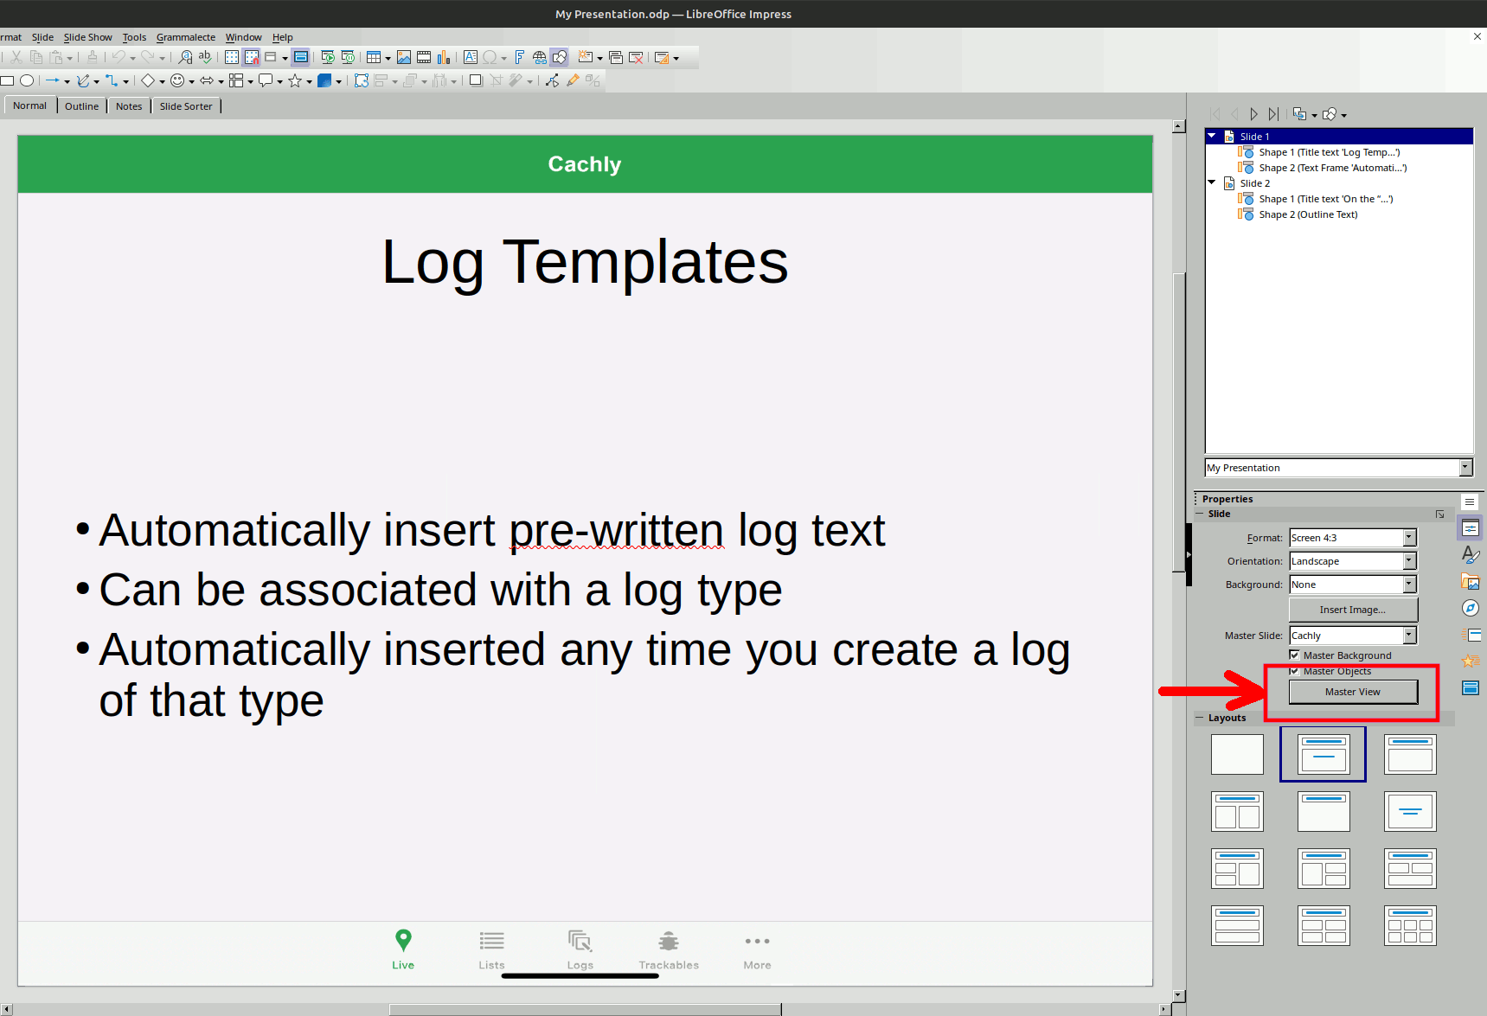Run the spelling check icon
The height and width of the screenshot is (1016, 1487).
pos(205,57)
